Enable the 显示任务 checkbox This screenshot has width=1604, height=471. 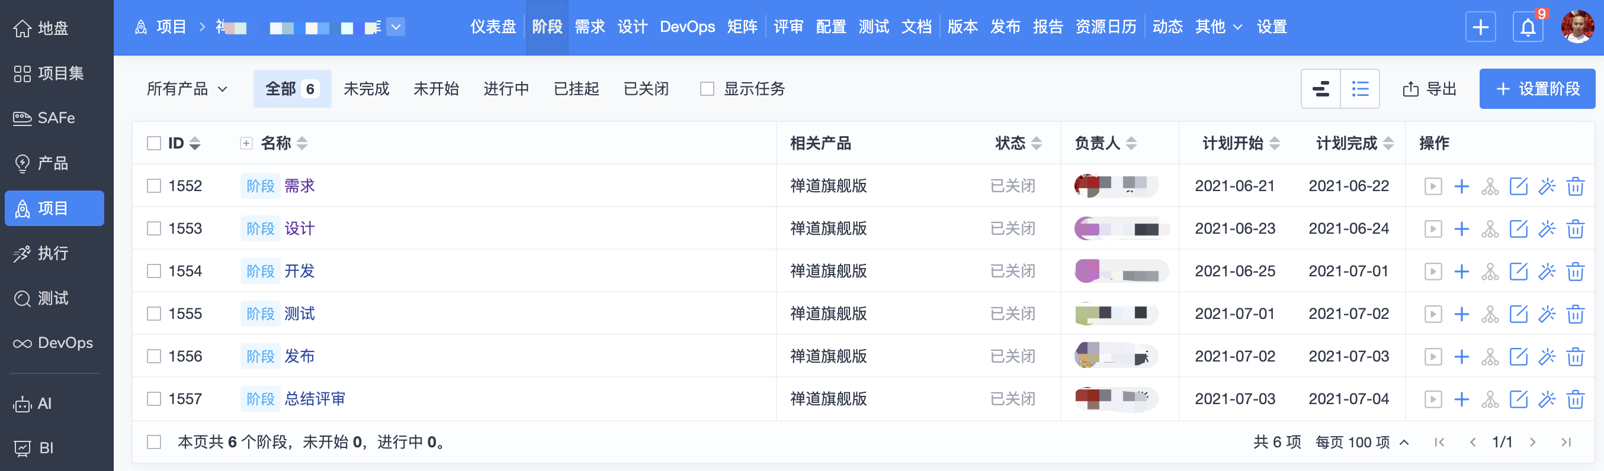click(x=707, y=89)
